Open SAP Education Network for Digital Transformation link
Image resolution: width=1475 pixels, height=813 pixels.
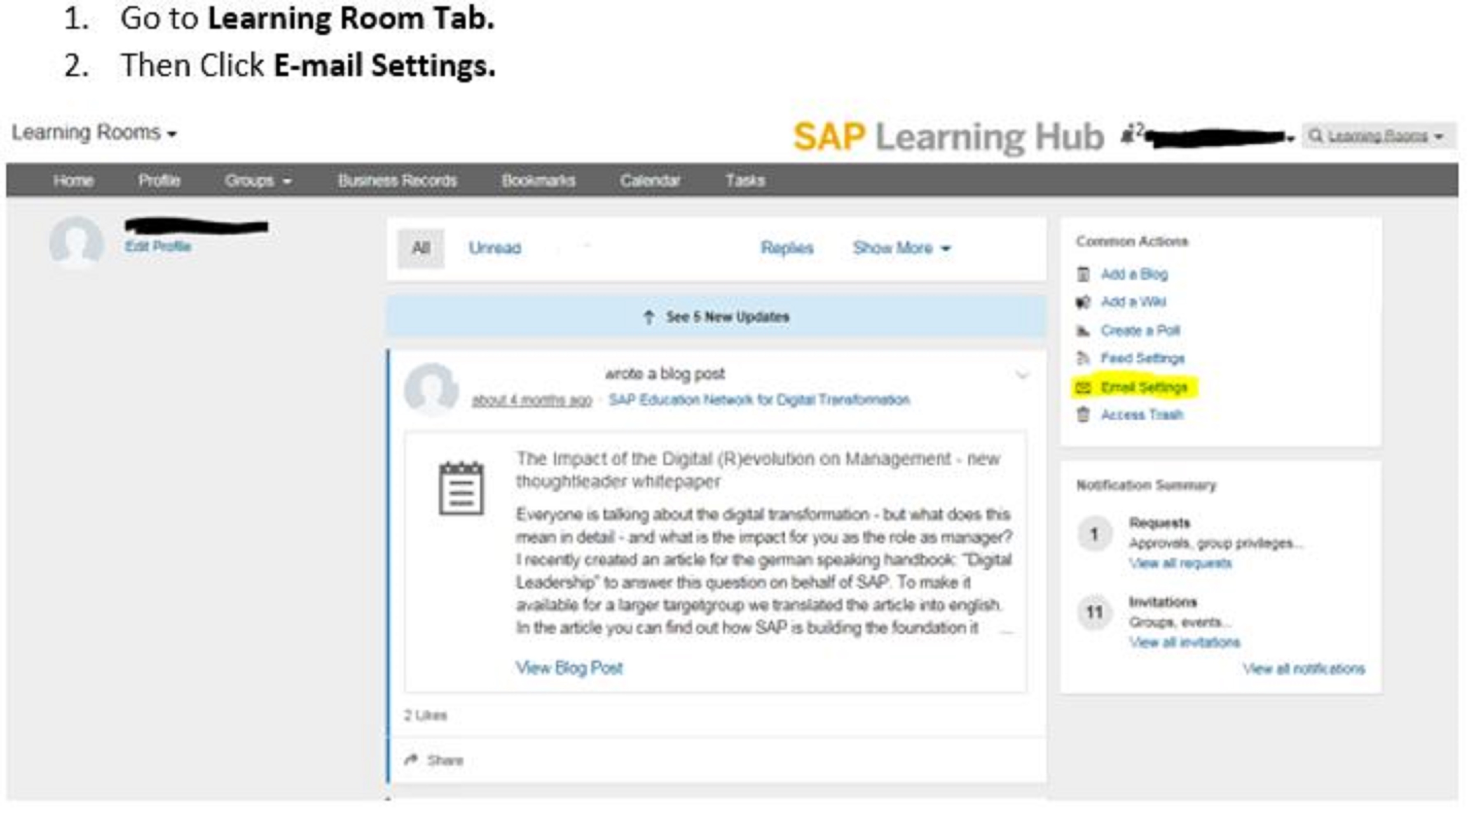click(759, 400)
